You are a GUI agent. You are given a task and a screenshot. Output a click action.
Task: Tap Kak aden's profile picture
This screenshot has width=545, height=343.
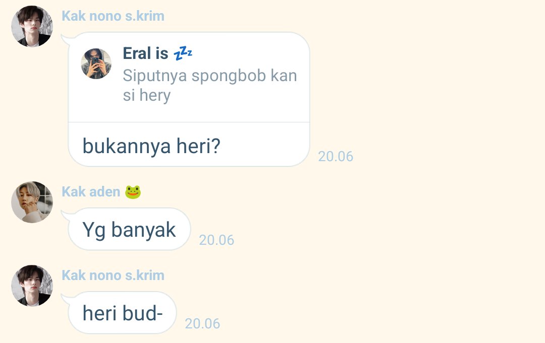click(32, 202)
